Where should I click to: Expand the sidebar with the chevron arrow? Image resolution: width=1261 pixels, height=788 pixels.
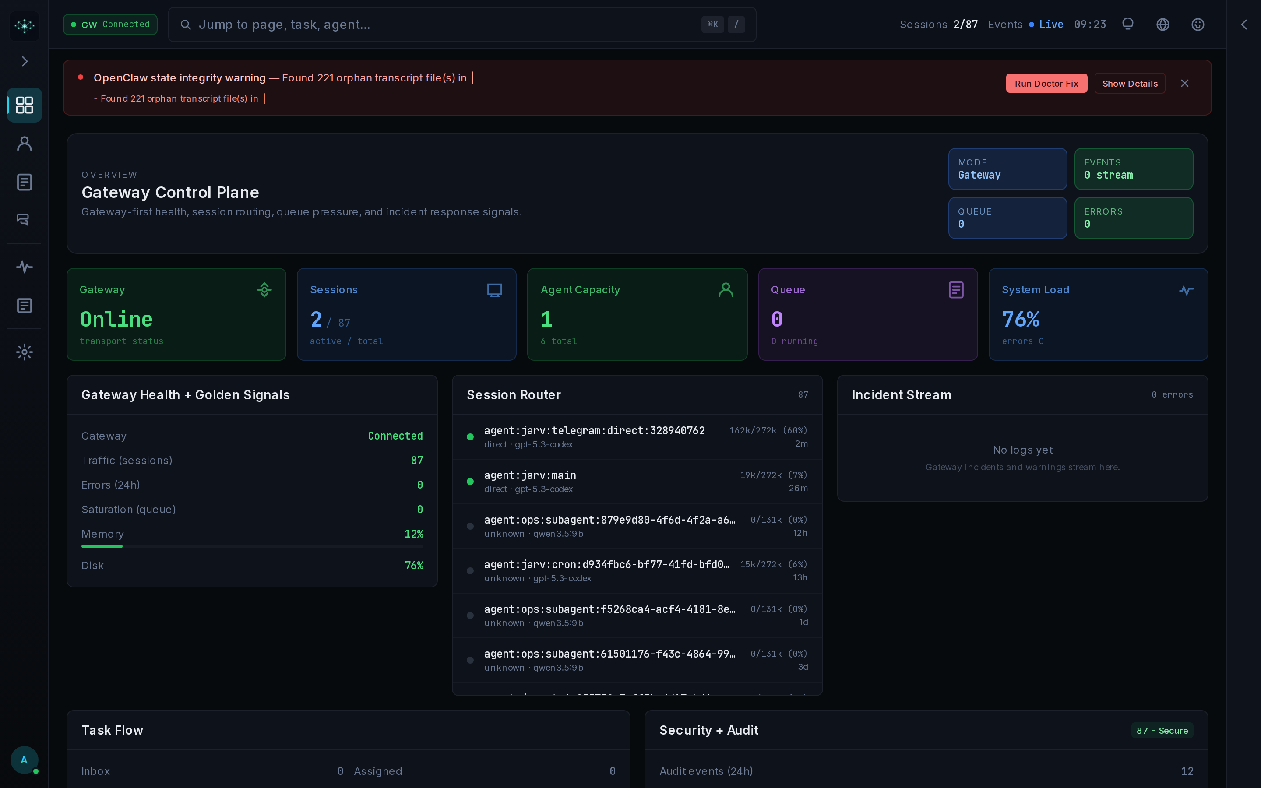click(x=25, y=61)
